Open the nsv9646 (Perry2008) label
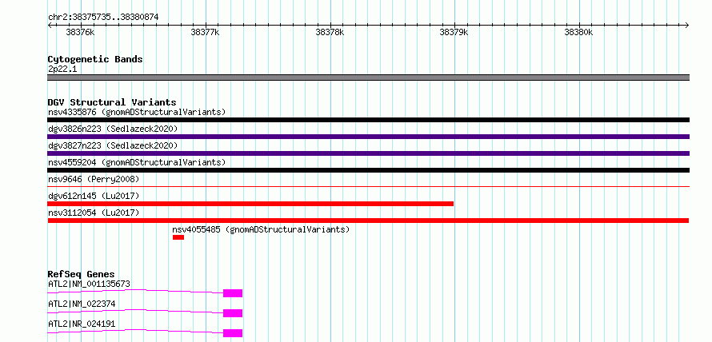This screenshot has width=712, height=342. (93, 179)
